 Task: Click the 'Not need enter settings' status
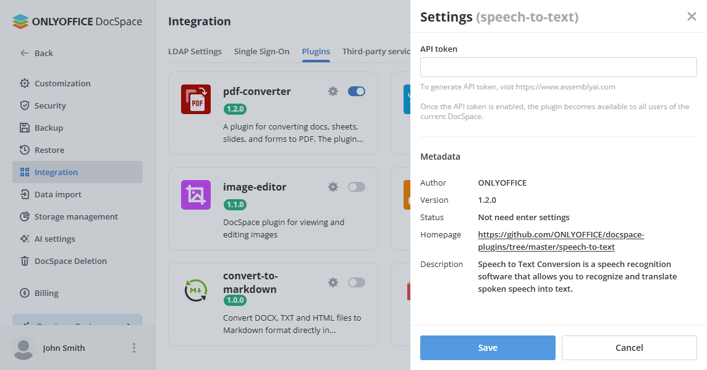pyautogui.click(x=523, y=218)
